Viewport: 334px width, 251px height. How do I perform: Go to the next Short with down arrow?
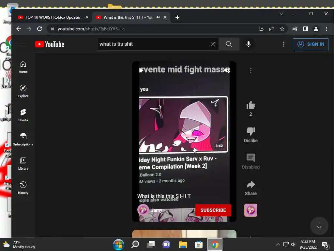[x=319, y=226]
